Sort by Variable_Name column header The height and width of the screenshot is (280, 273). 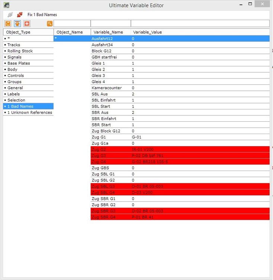point(111,32)
